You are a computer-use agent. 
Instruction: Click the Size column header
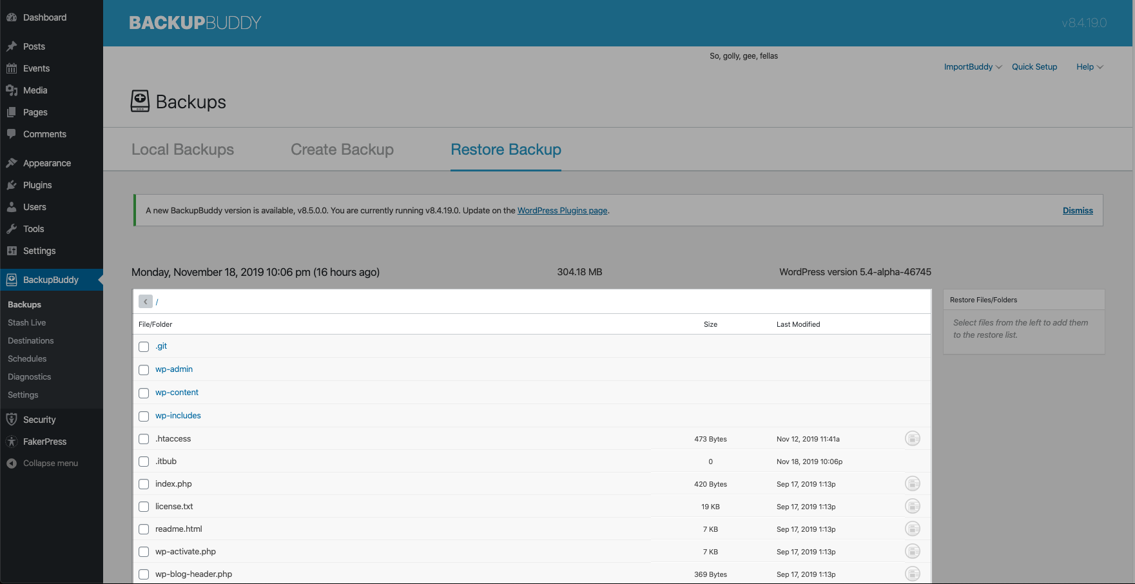[710, 324]
